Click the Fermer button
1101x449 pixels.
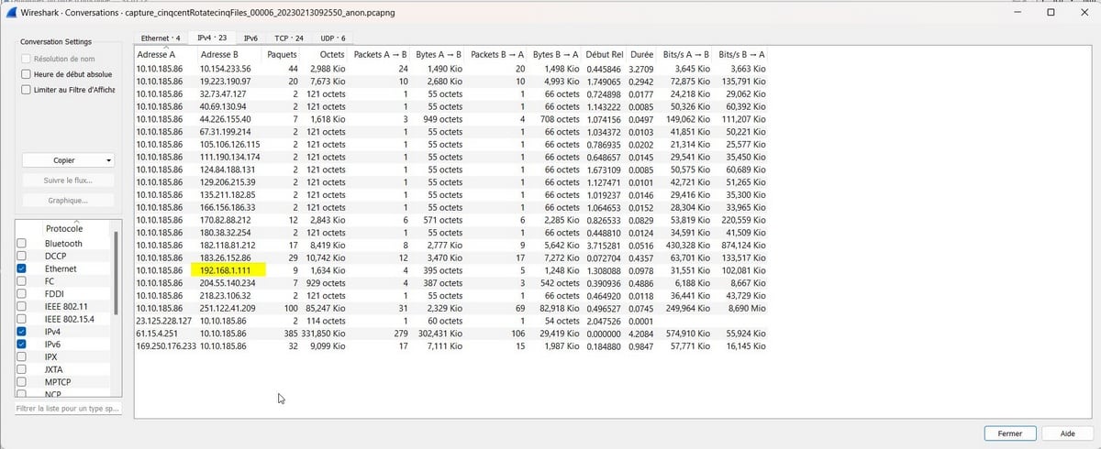pyautogui.click(x=1010, y=433)
